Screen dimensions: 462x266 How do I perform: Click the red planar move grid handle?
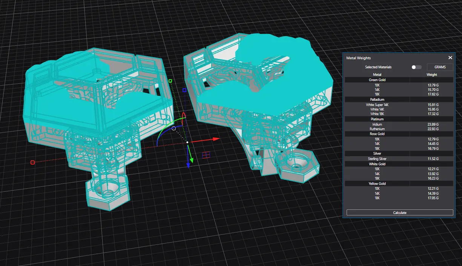point(206,155)
